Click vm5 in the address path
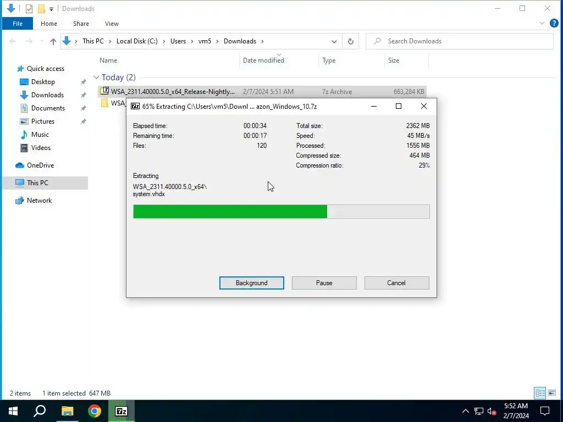This screenshot has width=563, height=422. 205,41
